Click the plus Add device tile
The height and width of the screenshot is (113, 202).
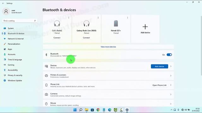[145, 29]
